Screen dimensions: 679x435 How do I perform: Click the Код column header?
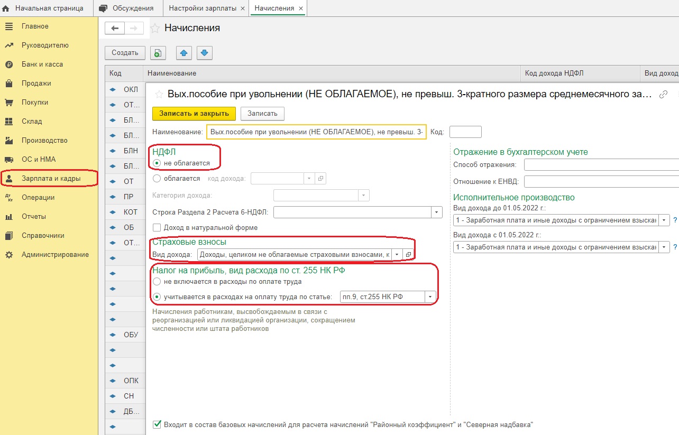coord(124,73)
